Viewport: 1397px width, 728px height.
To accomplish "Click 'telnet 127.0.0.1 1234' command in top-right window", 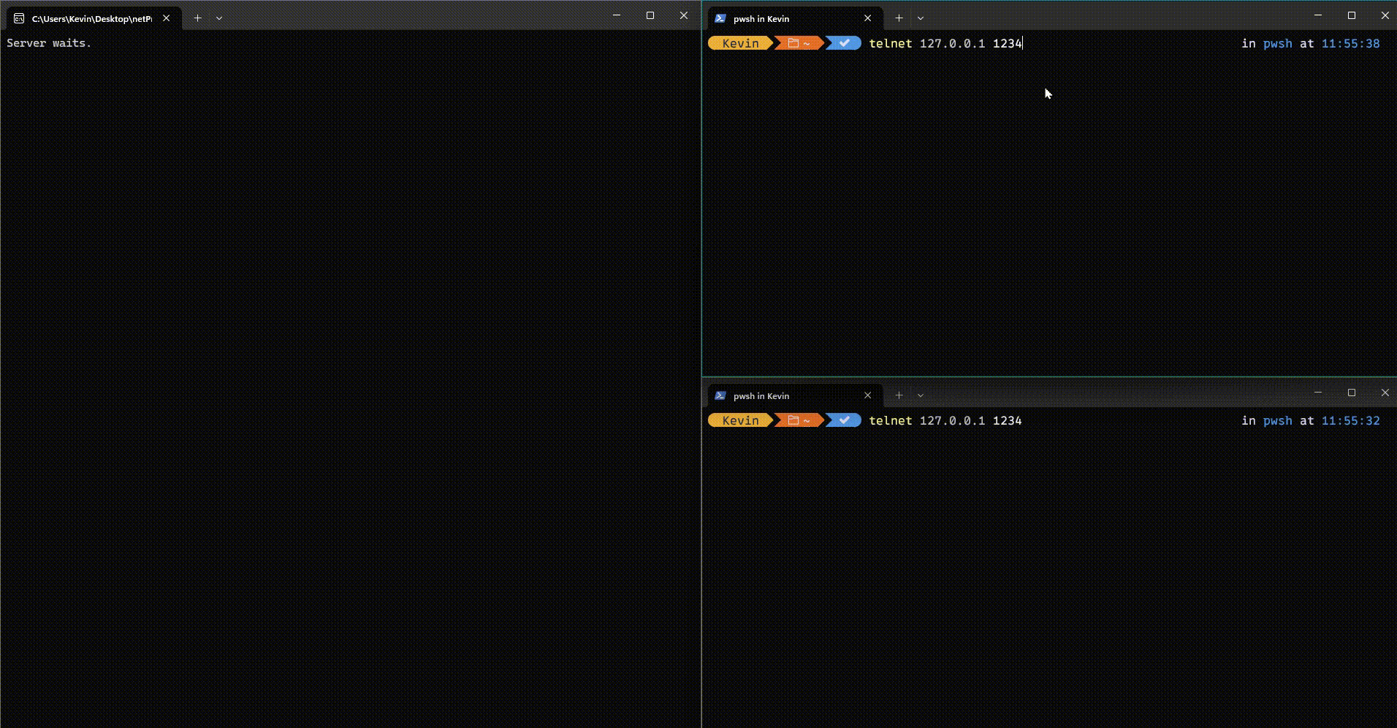I will [945, 43].
